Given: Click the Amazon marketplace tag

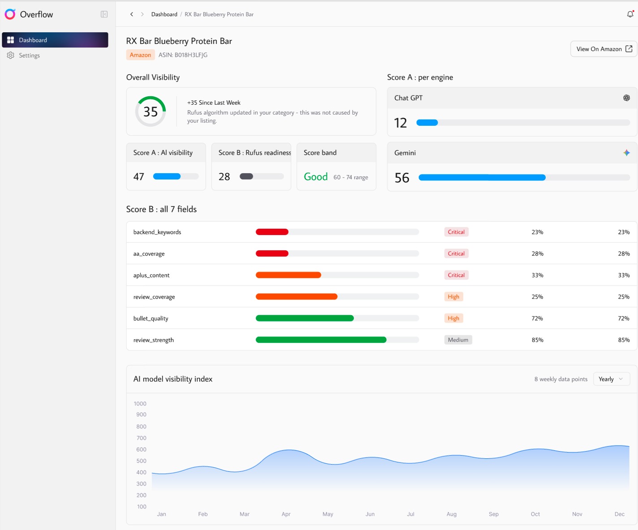Looking at the screenshot, I should [x=140, y=55].
